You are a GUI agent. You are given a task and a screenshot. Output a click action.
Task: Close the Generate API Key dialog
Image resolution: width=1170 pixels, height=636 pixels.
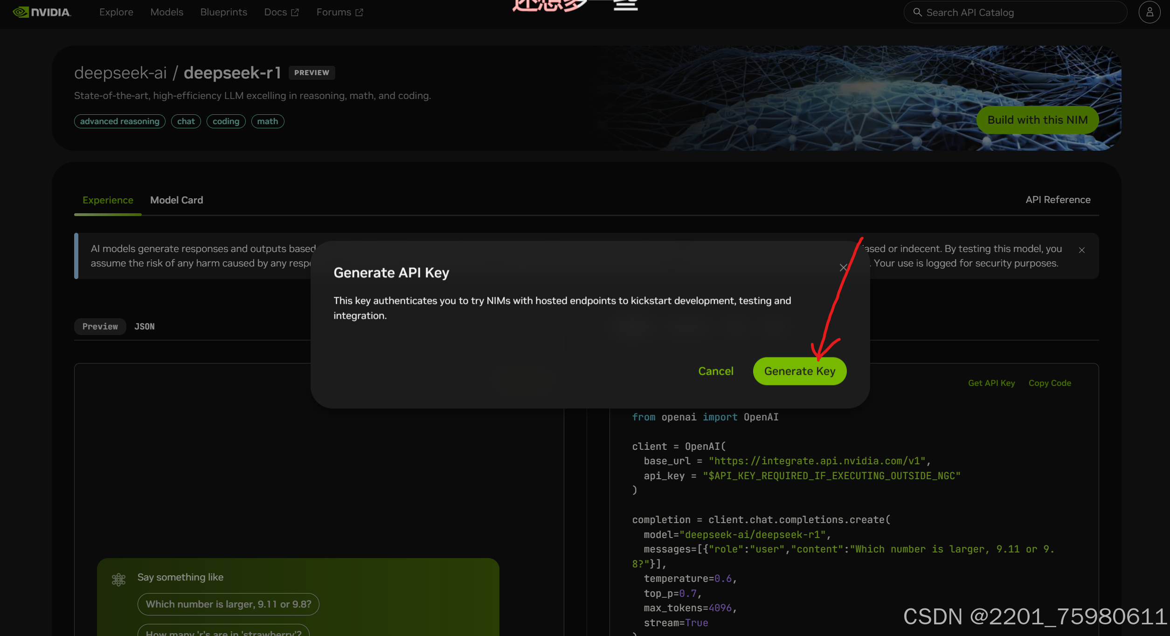pyautogui.click(x=843, y=267)
